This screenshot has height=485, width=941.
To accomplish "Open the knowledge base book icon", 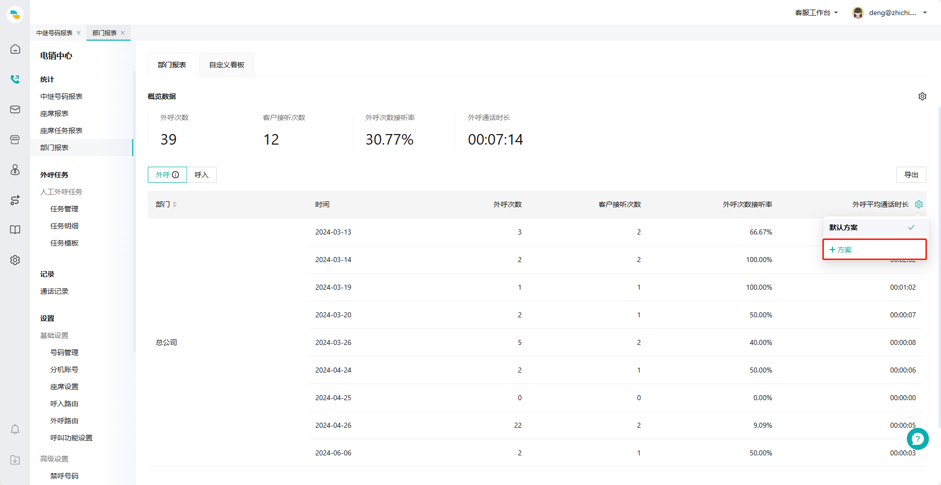I will [x=15, y=230].
